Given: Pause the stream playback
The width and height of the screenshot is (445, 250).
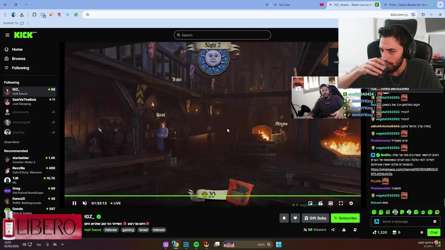Looking at the screenshot, I should pyautogui.click(x=74, y=203).
